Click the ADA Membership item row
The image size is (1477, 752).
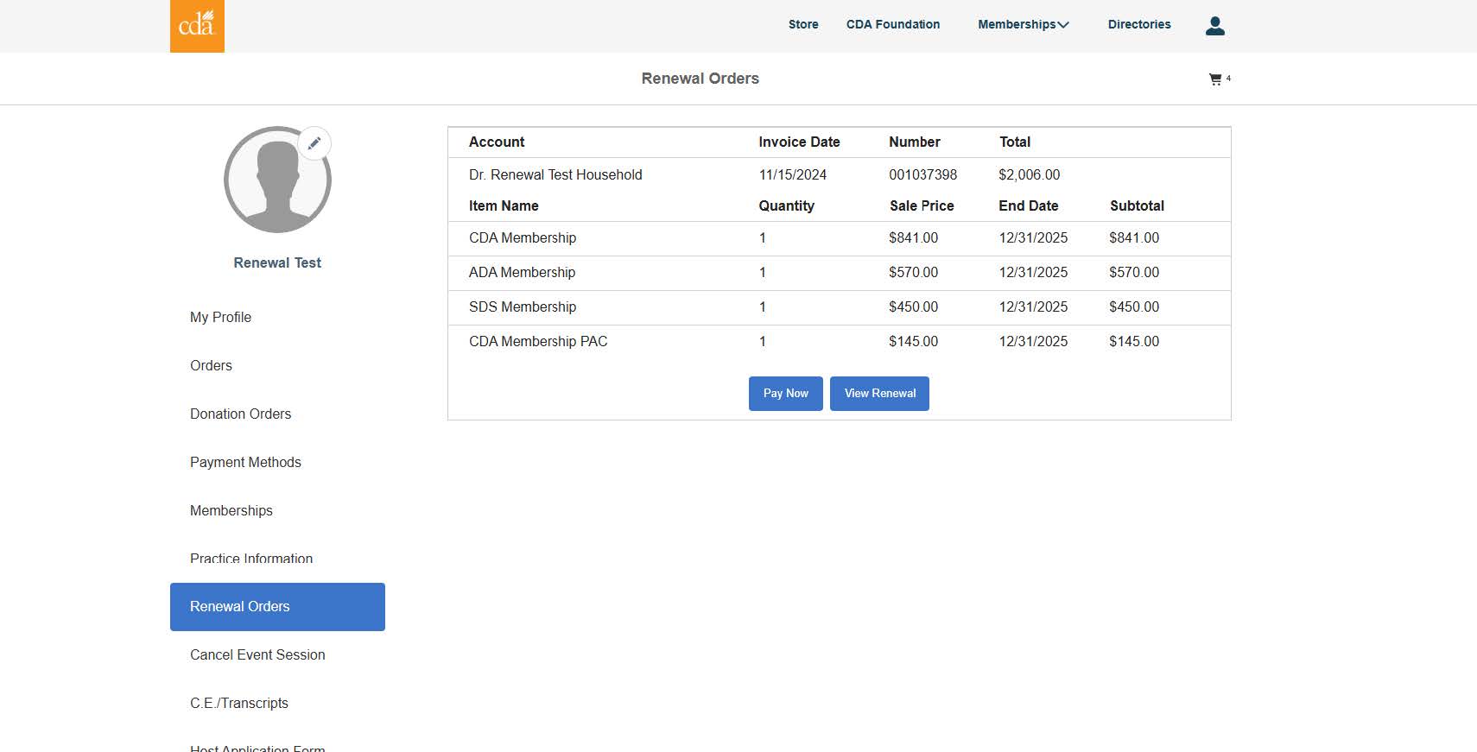tap(839, 273)
